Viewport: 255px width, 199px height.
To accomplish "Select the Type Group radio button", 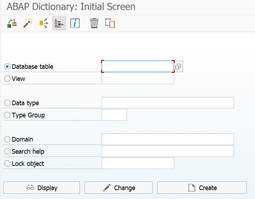I will (x=7, y=115).
